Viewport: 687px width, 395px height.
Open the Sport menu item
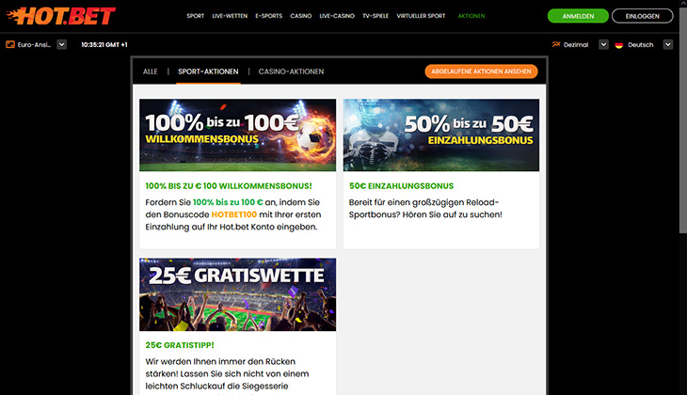pyautogui.click(x=195, y=16)
